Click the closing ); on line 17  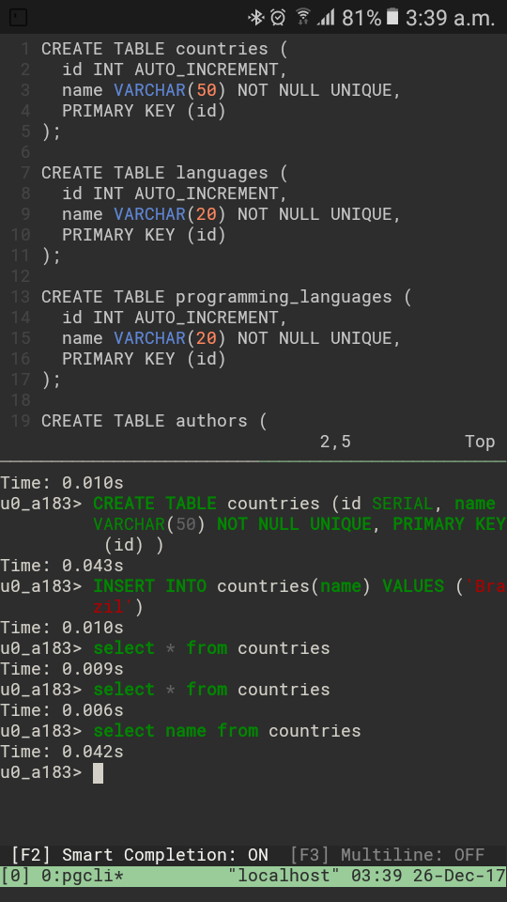[51, 381]
